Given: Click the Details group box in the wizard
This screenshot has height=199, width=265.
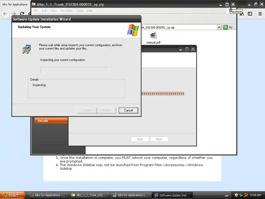Looking at the screenshot, I should click(77, 89).
